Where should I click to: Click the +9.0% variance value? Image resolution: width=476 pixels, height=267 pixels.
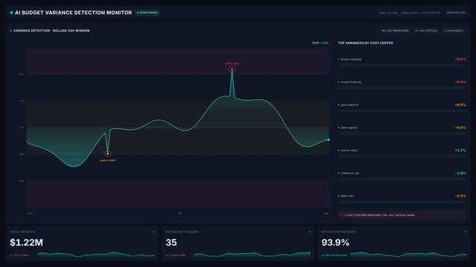(x=460, y=59)
